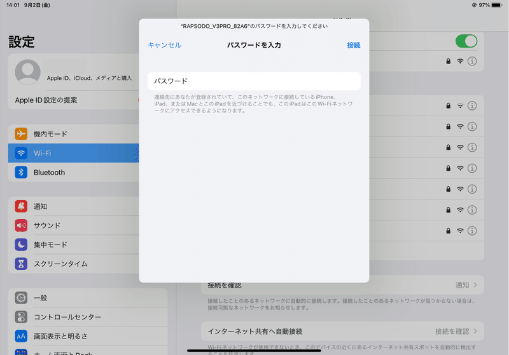The image size is (509, 355).
Task: Tap the 9月2日(金) date in status bar
Action: [37, 5]
